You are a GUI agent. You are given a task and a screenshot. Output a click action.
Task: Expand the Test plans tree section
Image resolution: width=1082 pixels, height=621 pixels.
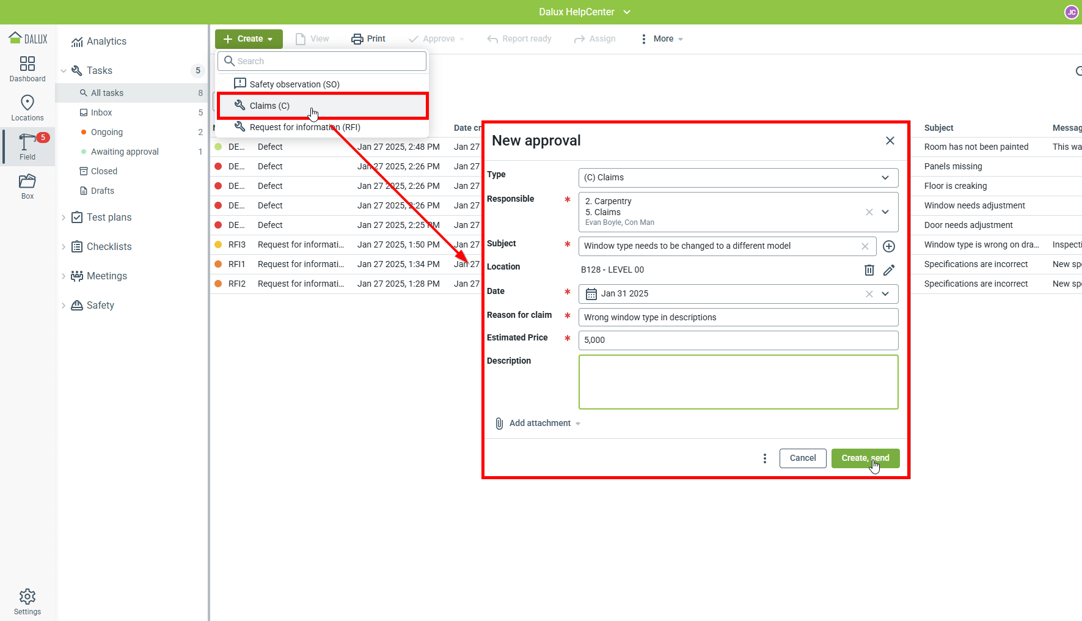click(64, 217)
